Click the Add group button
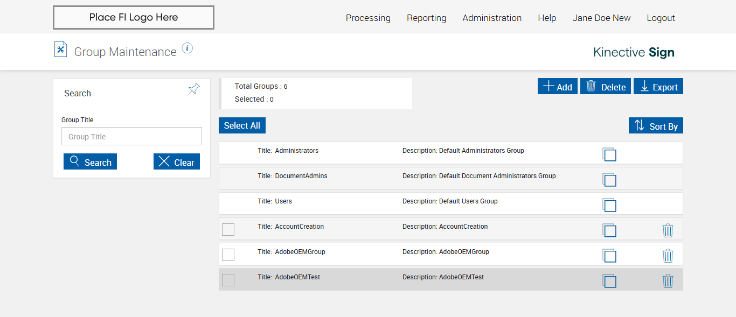736x317 pixels. 558,87
